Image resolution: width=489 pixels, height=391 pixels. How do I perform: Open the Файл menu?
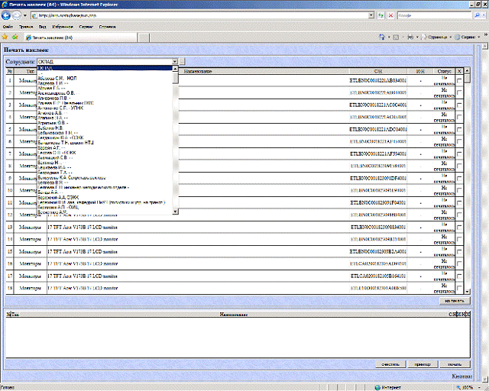[7, 26]
